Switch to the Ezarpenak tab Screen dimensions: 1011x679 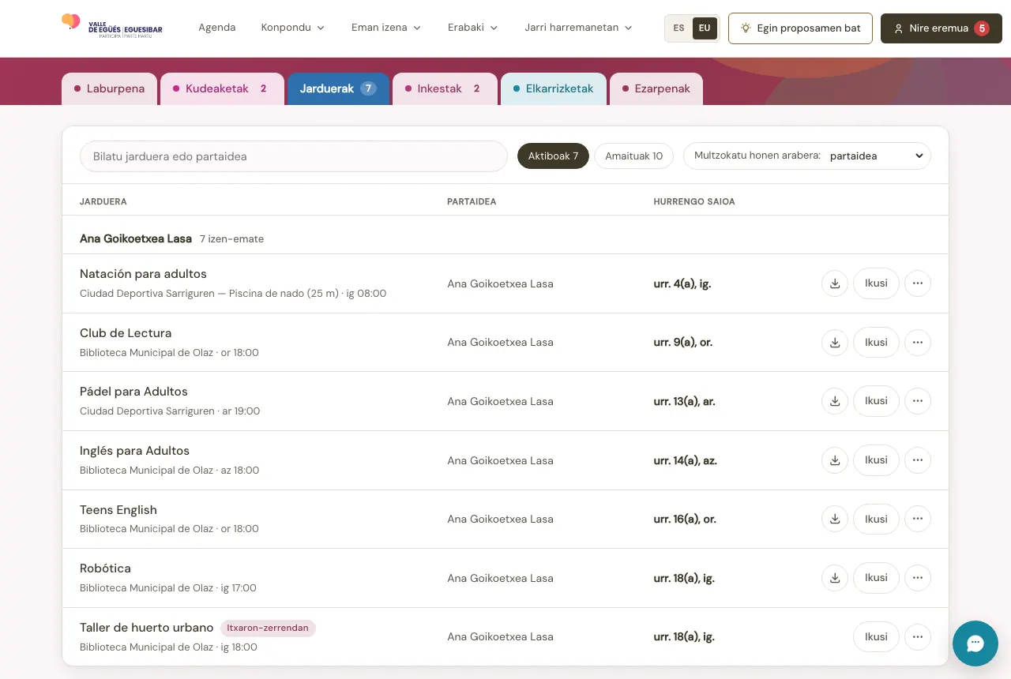[x=656, y=89]
